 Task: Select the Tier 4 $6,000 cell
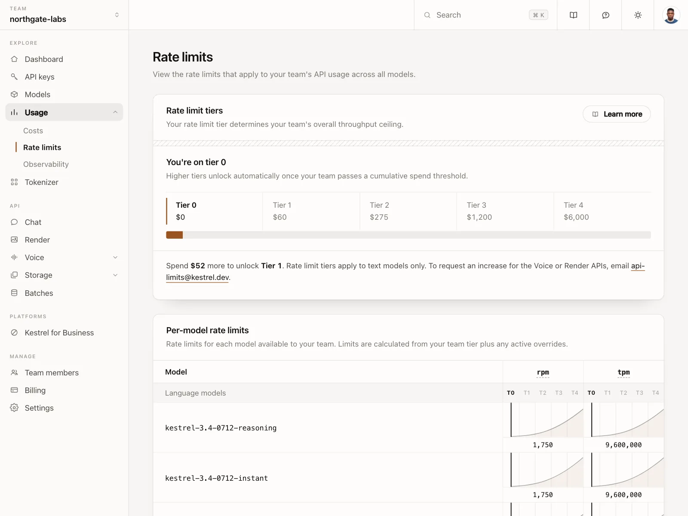[x=602, y=211]
